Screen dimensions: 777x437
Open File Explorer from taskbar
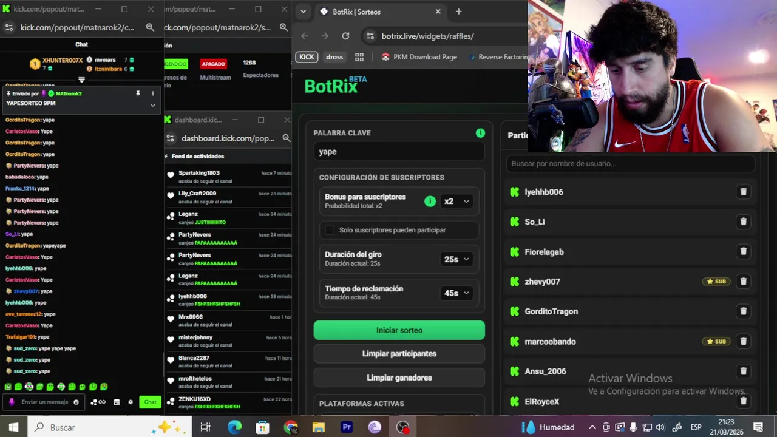pyautogui.click(x=319, y=427)
